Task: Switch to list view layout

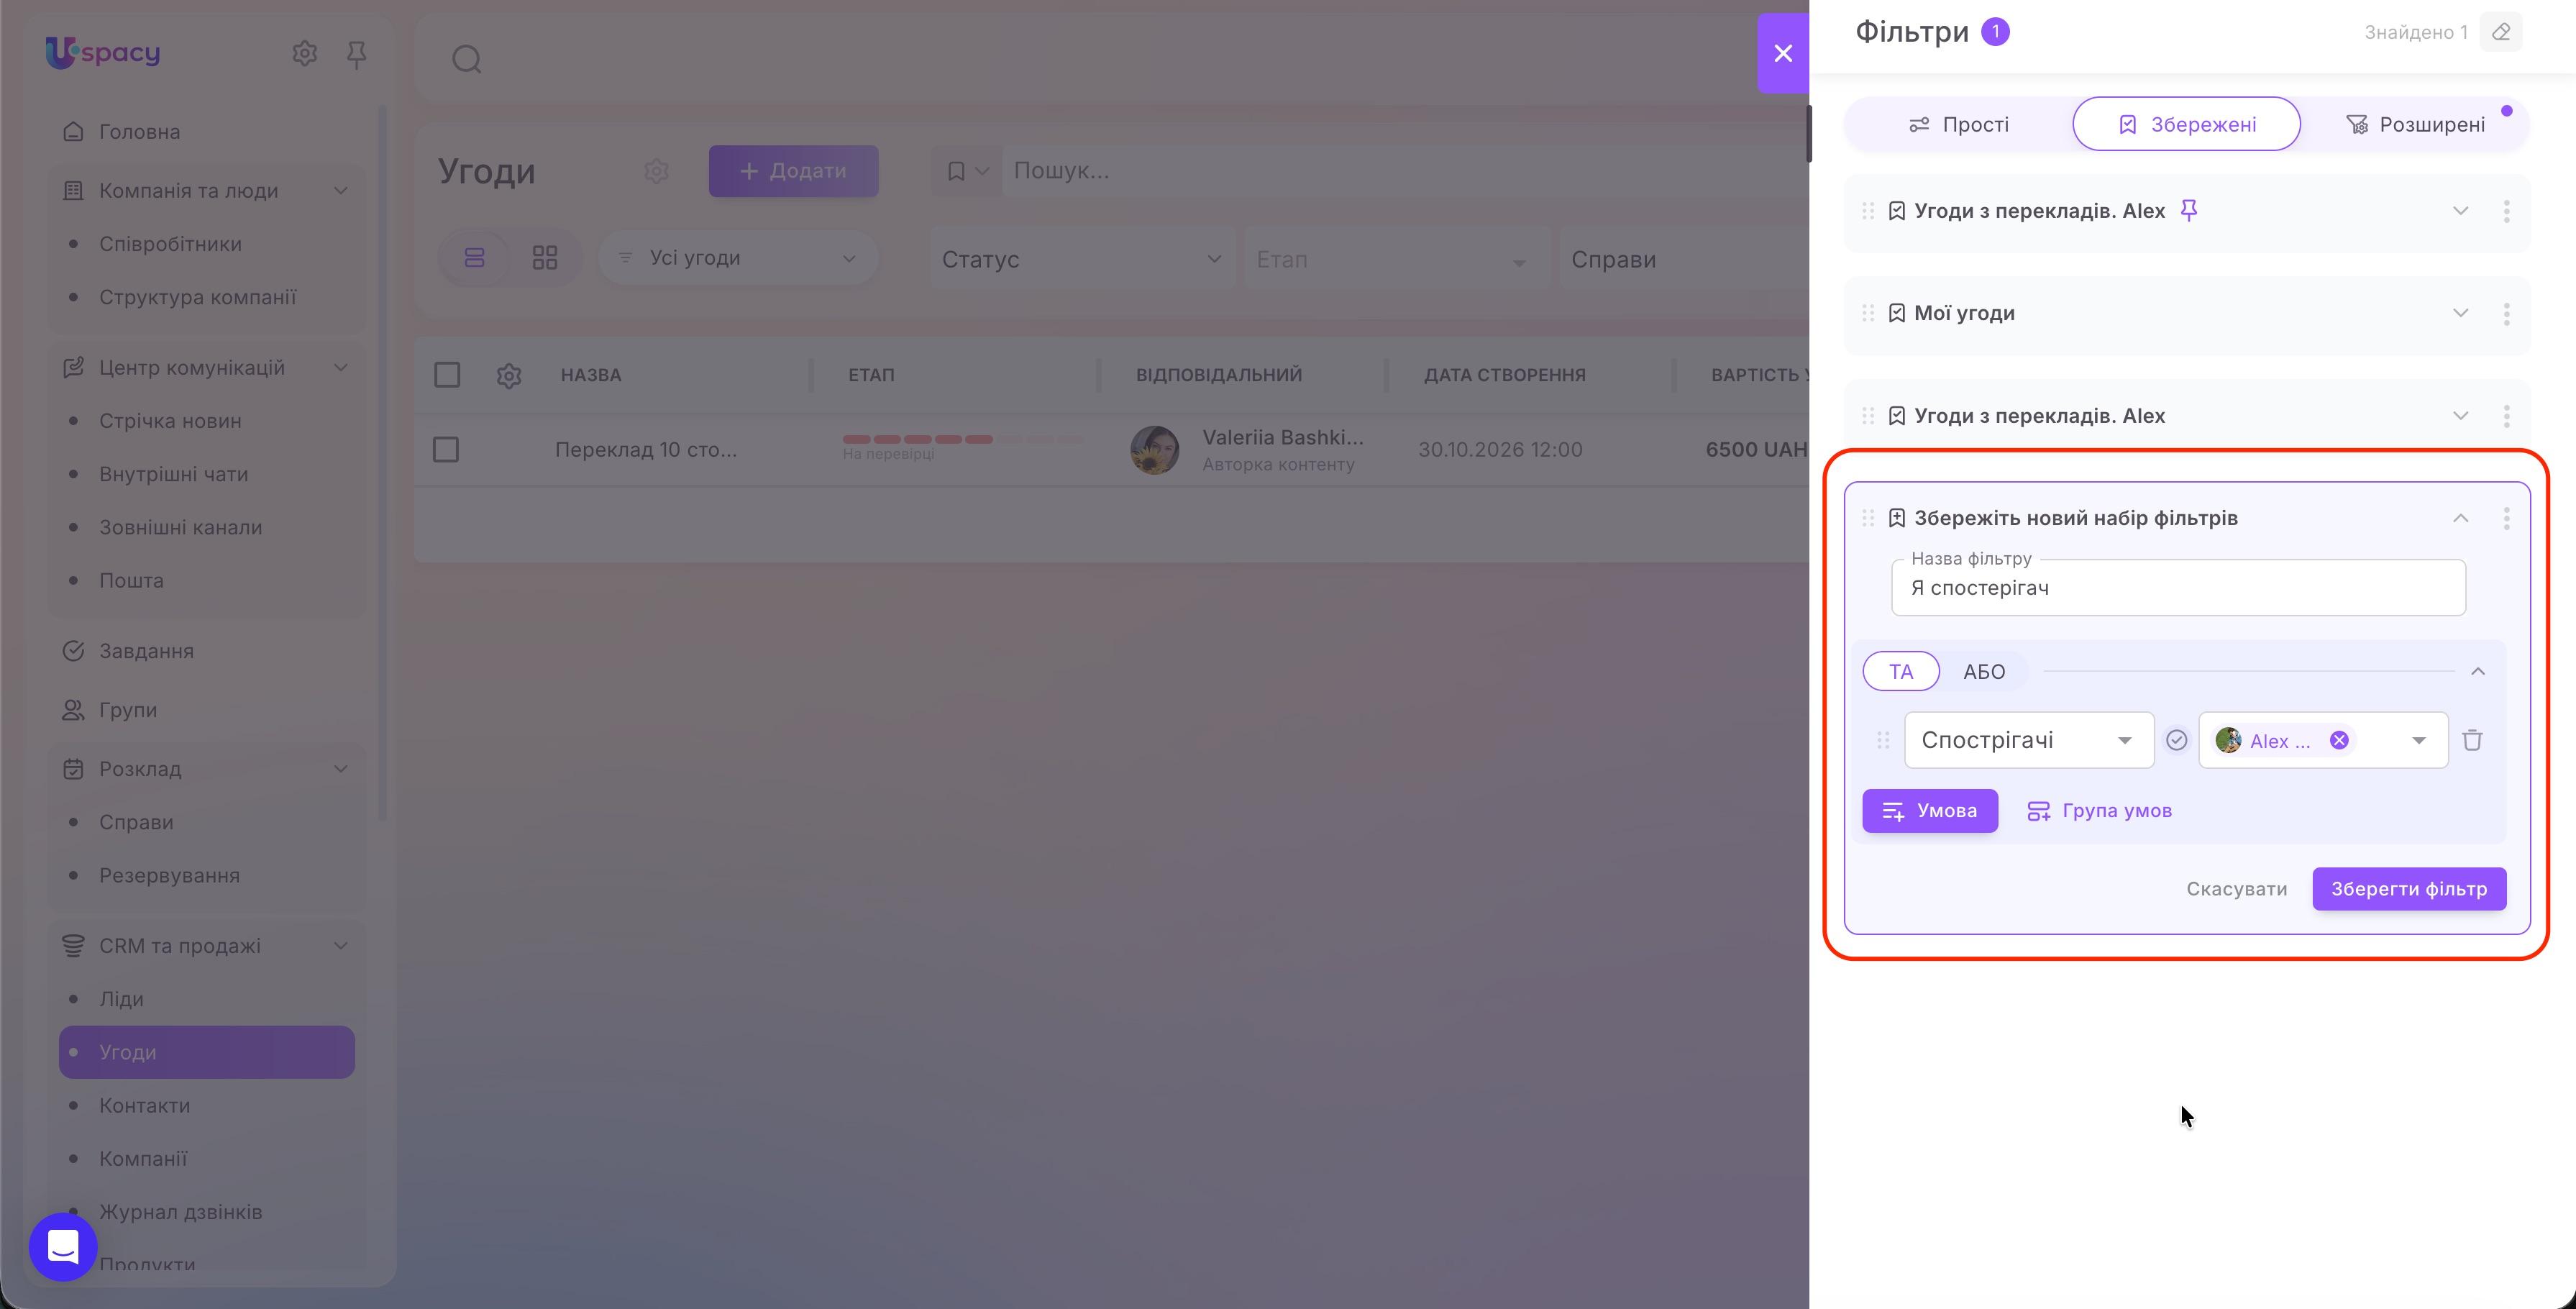Action: pos(475,258)
